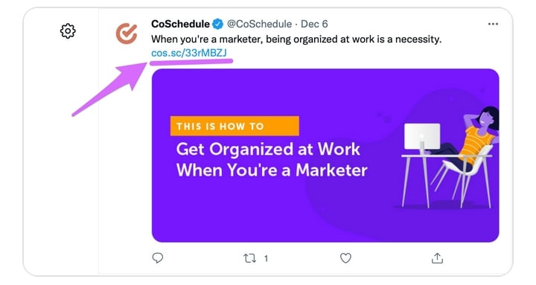Share the tweet with upload icon
The width and height of the screenshot is (536, 285).
coord(437,258)
